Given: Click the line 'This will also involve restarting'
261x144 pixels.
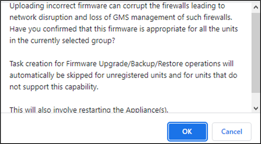Looking at the screenshot, I should pos(89,109).
